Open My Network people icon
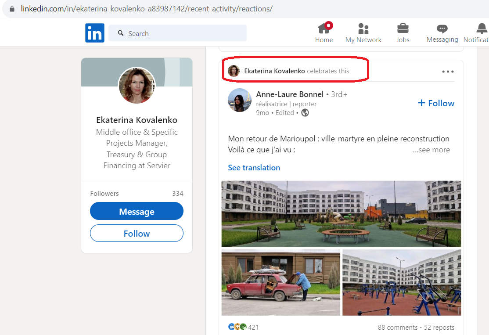The image size is (489, 335). [x=363, y=29]
